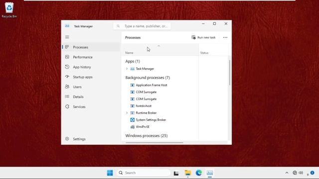319x179 pixels.
Task: Expand the Runtime Broker process row
Action: (x=127, y=113)
